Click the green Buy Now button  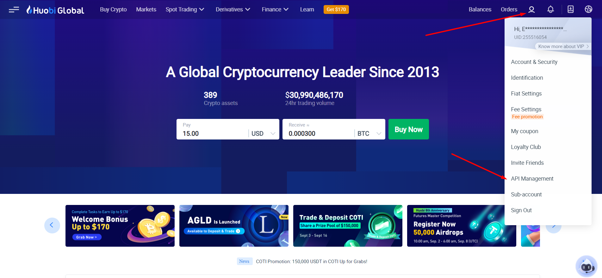pos(408,129)
